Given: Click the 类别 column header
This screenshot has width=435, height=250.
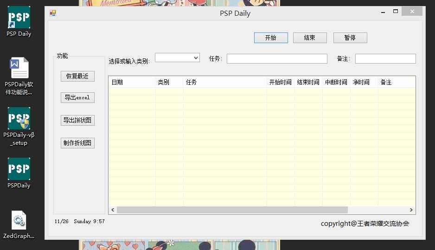Looking at the screenshot, I should [169, 82].
